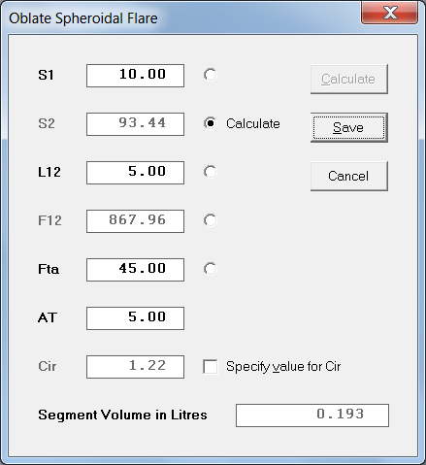
Task: Click the Save button
Action: click(x=349, y=127)
